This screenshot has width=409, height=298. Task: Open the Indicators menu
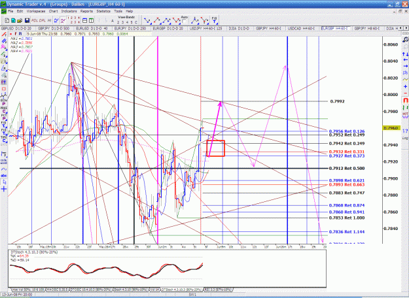69,11
